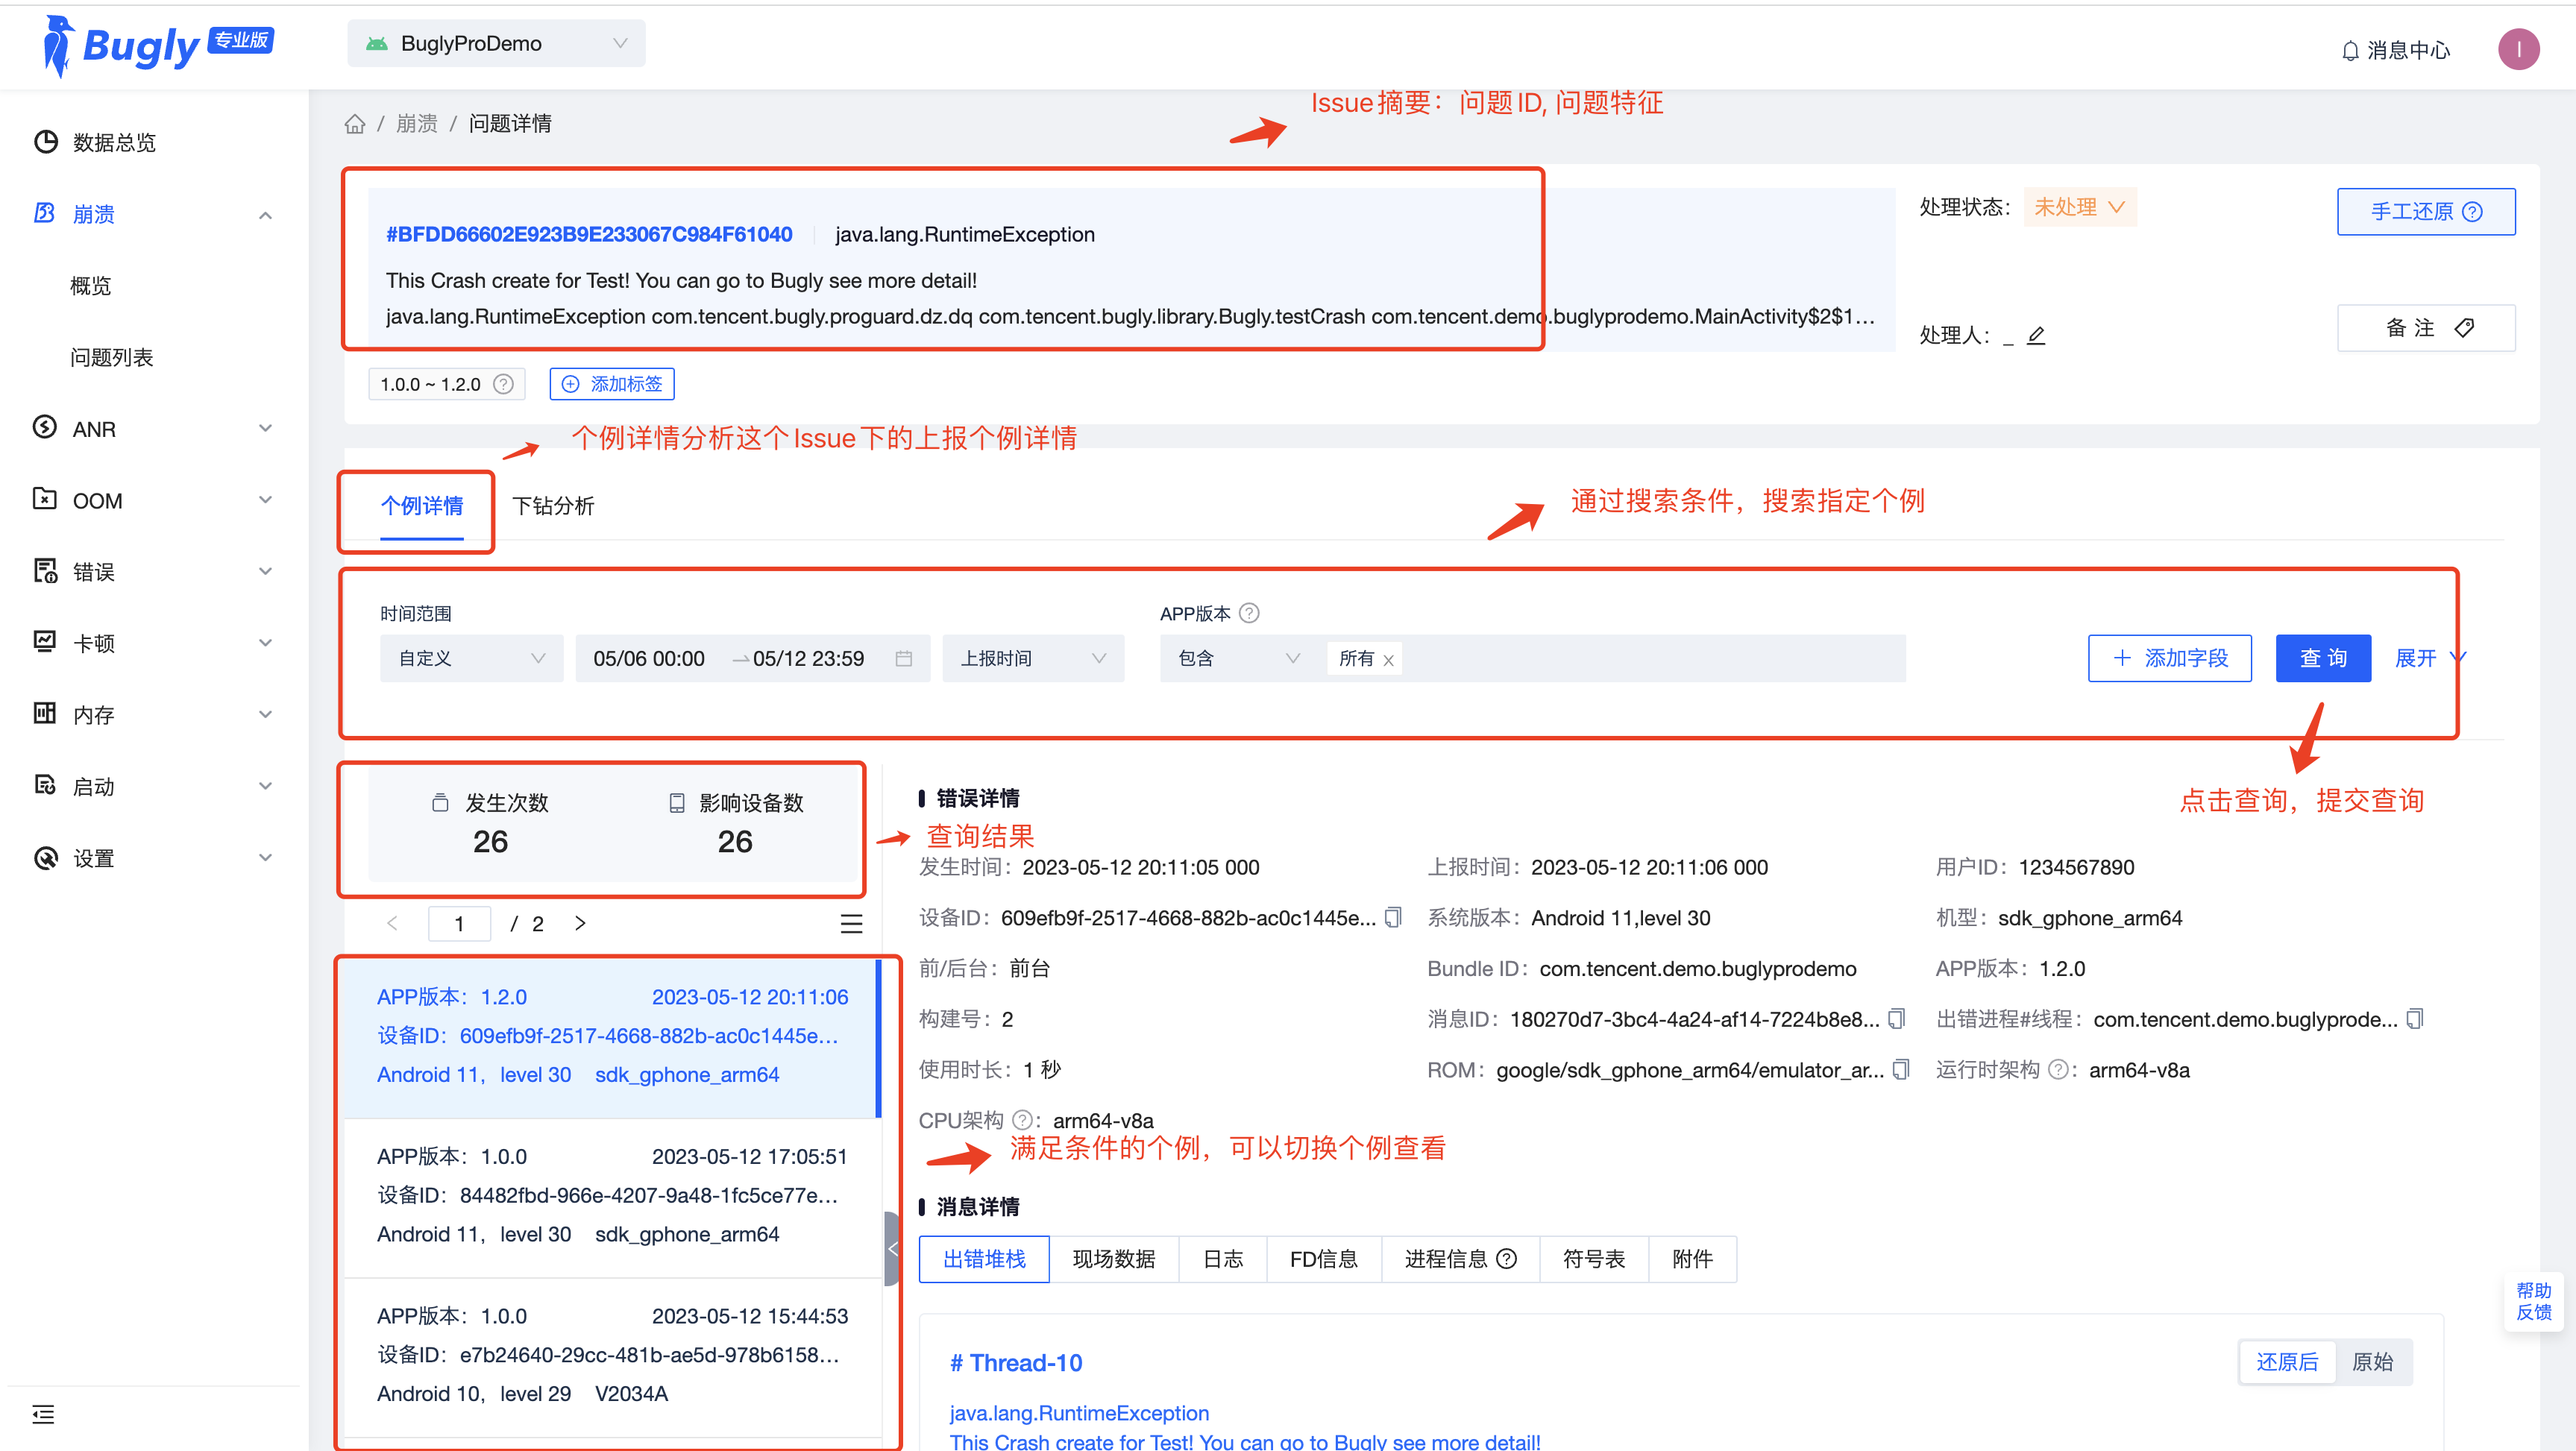
Task: Open the list options menu icon
Action: [851, 924]
